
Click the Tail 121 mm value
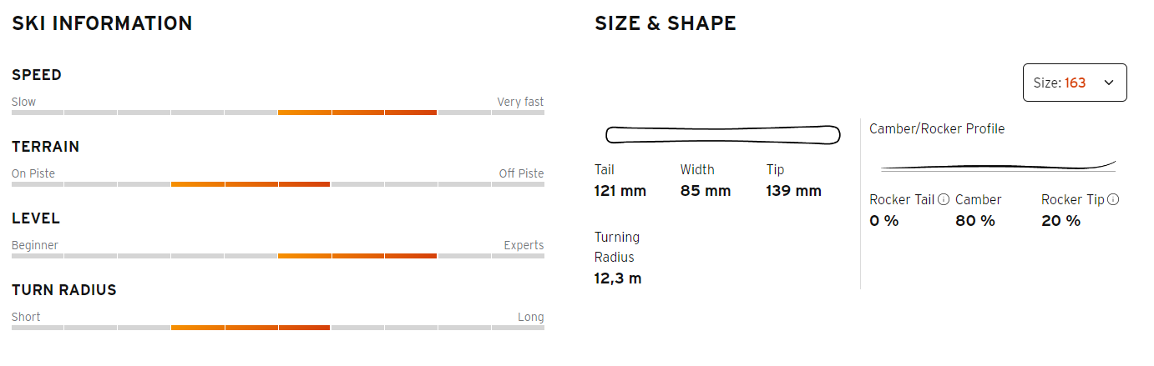620,191
